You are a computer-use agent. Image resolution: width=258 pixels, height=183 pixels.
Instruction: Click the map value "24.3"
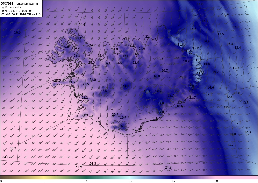coord(131,46)
